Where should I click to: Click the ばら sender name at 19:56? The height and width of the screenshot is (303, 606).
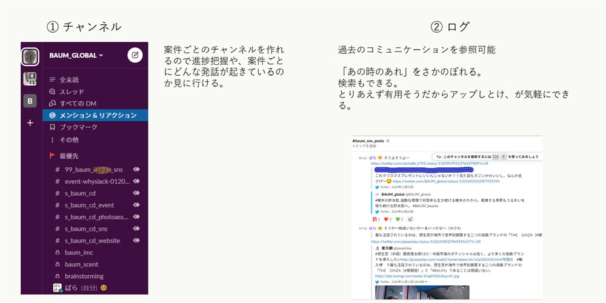pos(373,228)
